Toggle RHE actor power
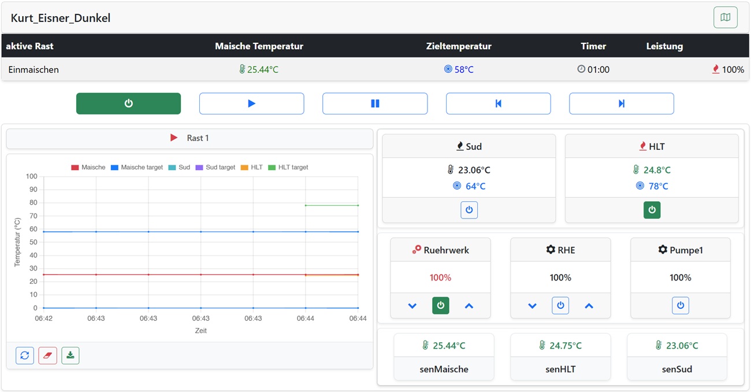Viewport: 751px width, 392px height. click(560, 305)
